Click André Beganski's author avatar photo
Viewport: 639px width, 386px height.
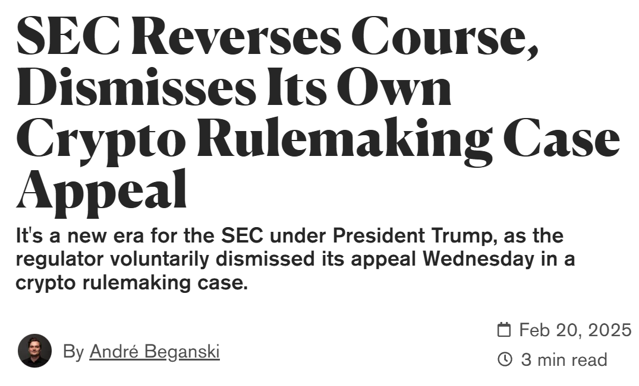click(34, 350)
